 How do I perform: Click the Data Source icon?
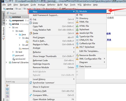point(77,66)
